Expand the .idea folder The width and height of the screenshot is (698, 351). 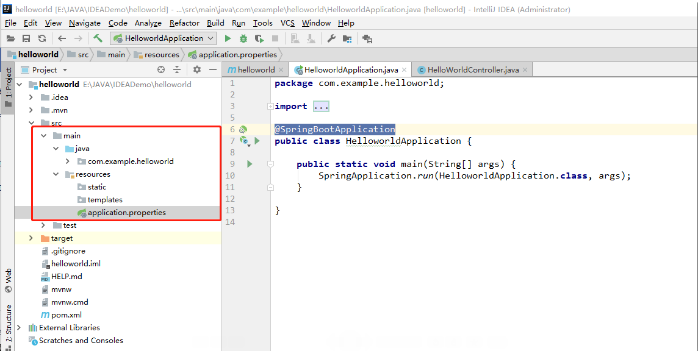coord(31,97)
